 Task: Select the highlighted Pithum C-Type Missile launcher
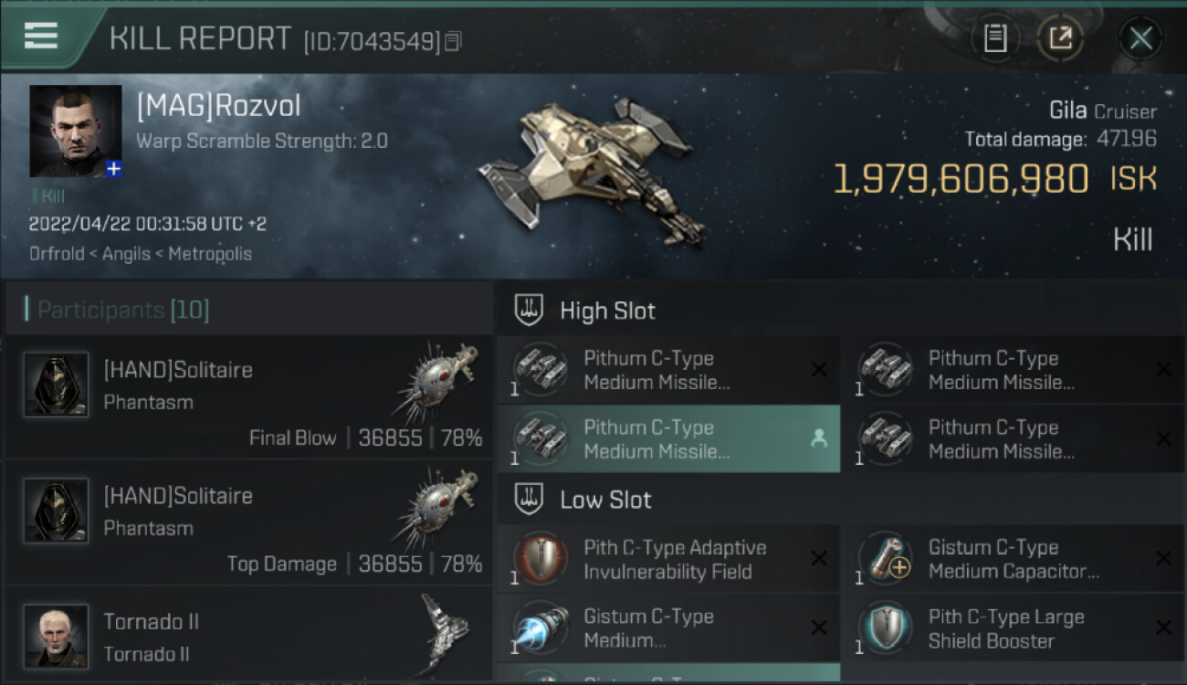point(668,439)
